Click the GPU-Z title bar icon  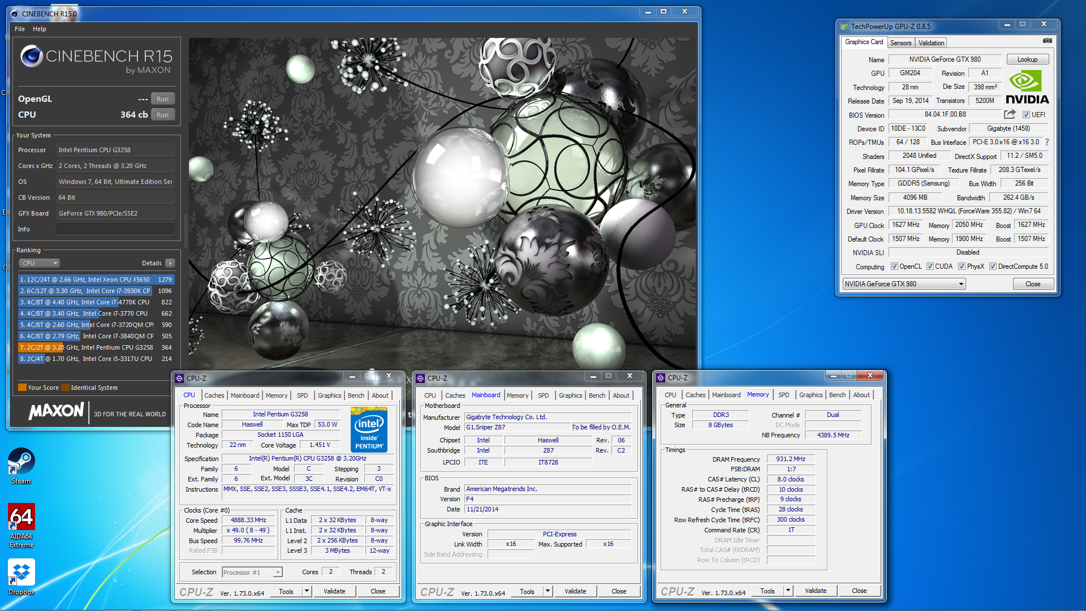pos(844,27)
